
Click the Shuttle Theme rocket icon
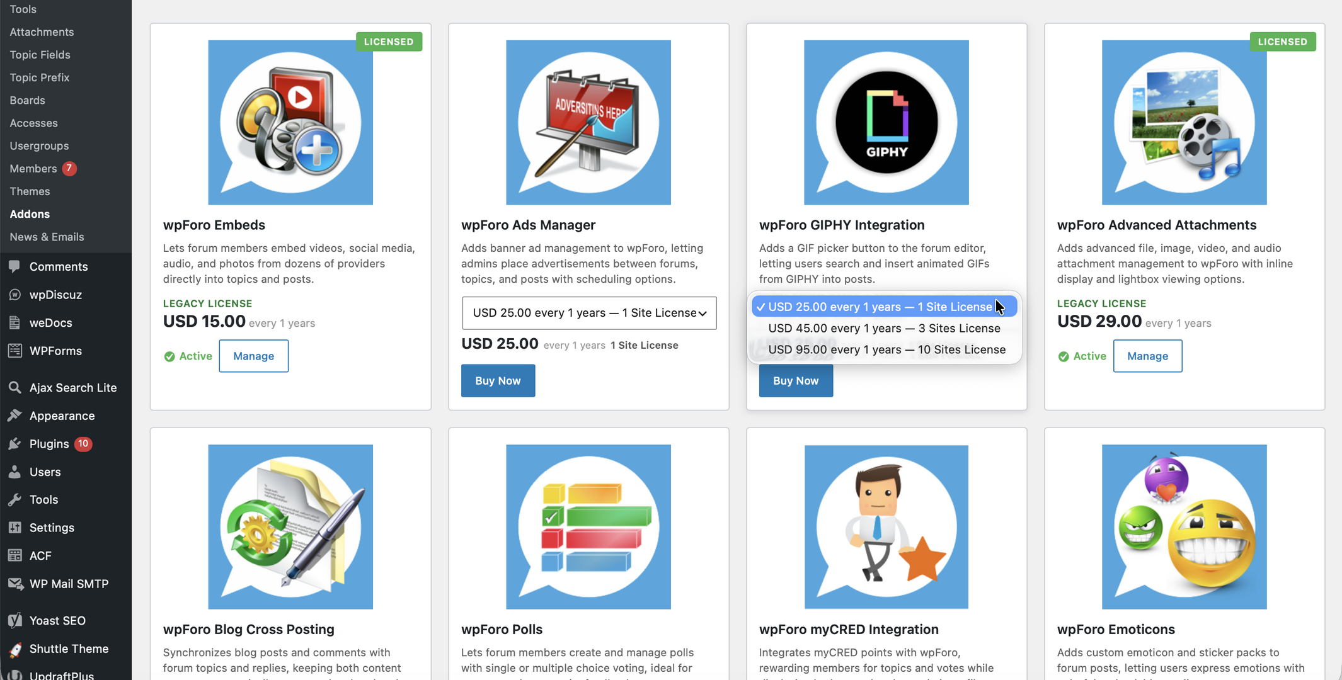[15, 649]
